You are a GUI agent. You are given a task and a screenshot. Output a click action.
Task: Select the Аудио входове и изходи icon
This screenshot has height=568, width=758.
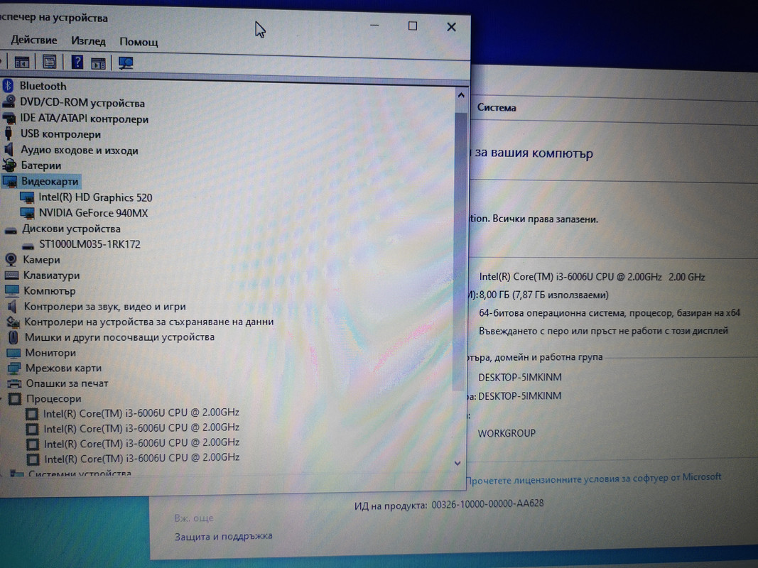(9, 149)
